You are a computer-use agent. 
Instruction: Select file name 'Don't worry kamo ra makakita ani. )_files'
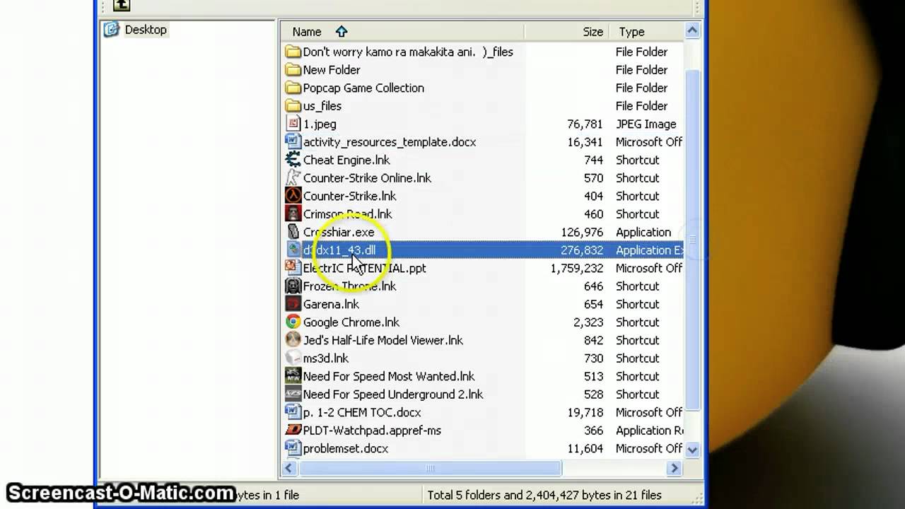[x=408, y=52]
